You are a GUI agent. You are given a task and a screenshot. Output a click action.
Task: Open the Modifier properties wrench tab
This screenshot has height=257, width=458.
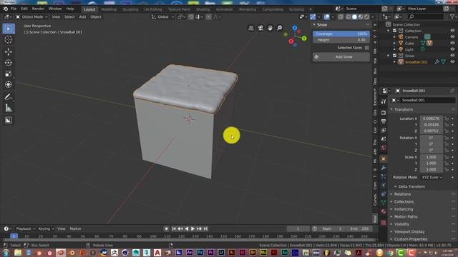pyautogui.click(x=384, y=168)
